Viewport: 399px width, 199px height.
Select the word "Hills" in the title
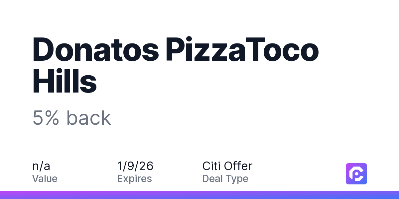coord(65,81)
